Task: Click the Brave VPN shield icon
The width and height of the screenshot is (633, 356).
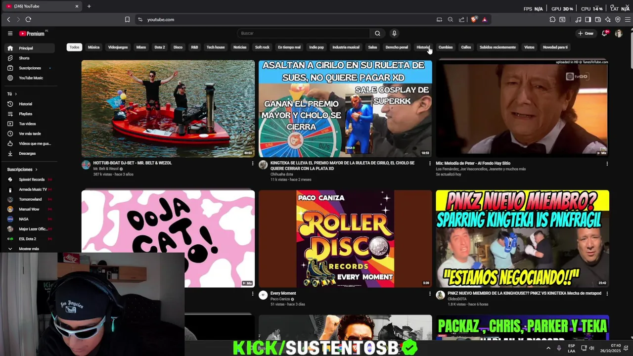Action: point(618,19)
